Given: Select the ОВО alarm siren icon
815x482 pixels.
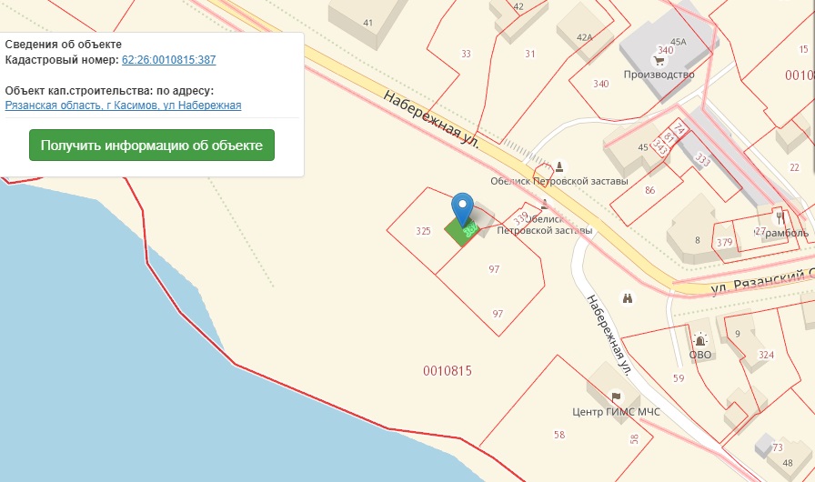Looking at the screenshot, I should (700, 340).
